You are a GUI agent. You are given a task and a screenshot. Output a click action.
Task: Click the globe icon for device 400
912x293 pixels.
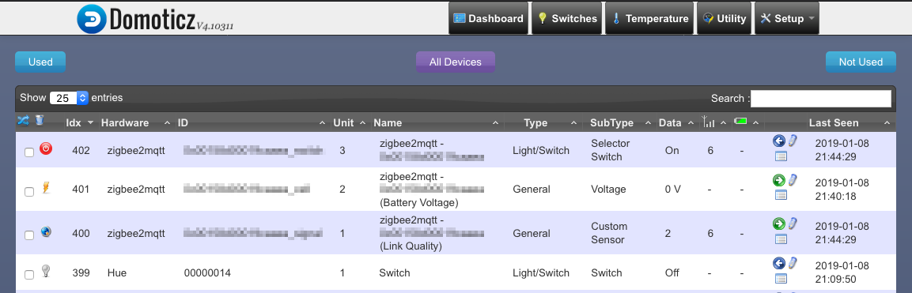pos(46,231)
